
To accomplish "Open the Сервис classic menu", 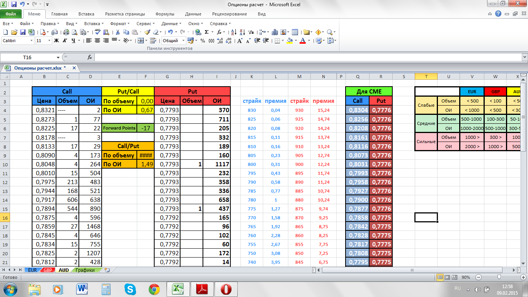I will click(x=145, y=24).
